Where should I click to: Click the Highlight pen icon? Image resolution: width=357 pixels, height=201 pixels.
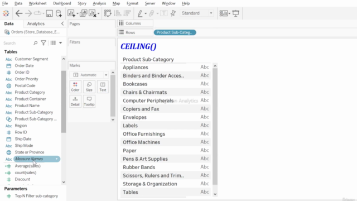tap(140, 13)
